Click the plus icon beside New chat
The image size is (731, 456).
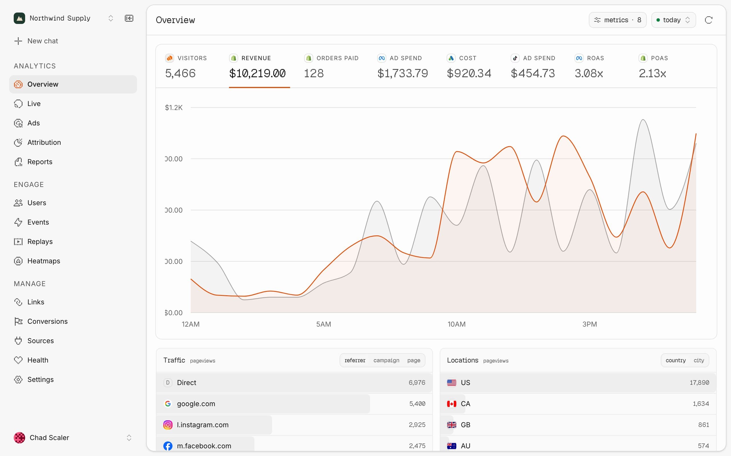point(19,41)
